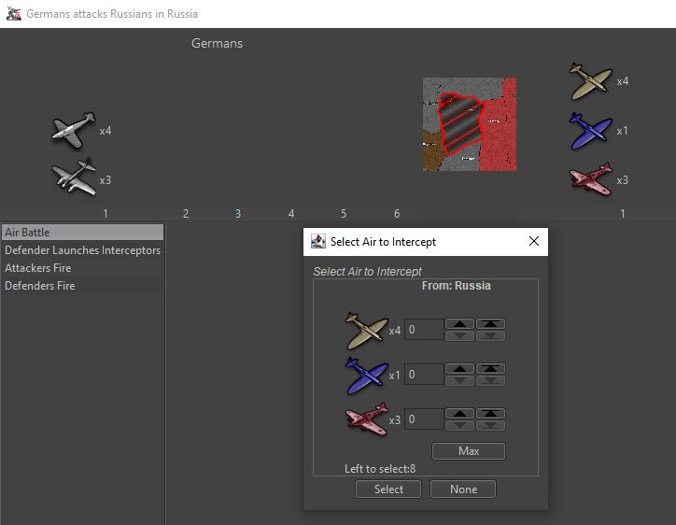Viewport: 676px width, 525px height.
Task: Click the blue fighter quantity input field
Action: click(x=423, y=375)
